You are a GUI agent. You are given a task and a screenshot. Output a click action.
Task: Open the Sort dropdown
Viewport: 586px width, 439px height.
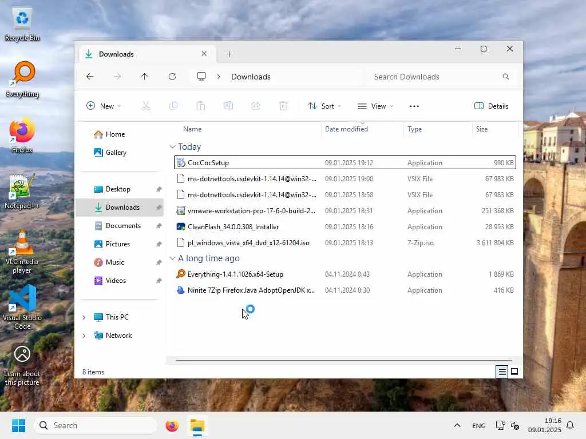click(324, 106)
